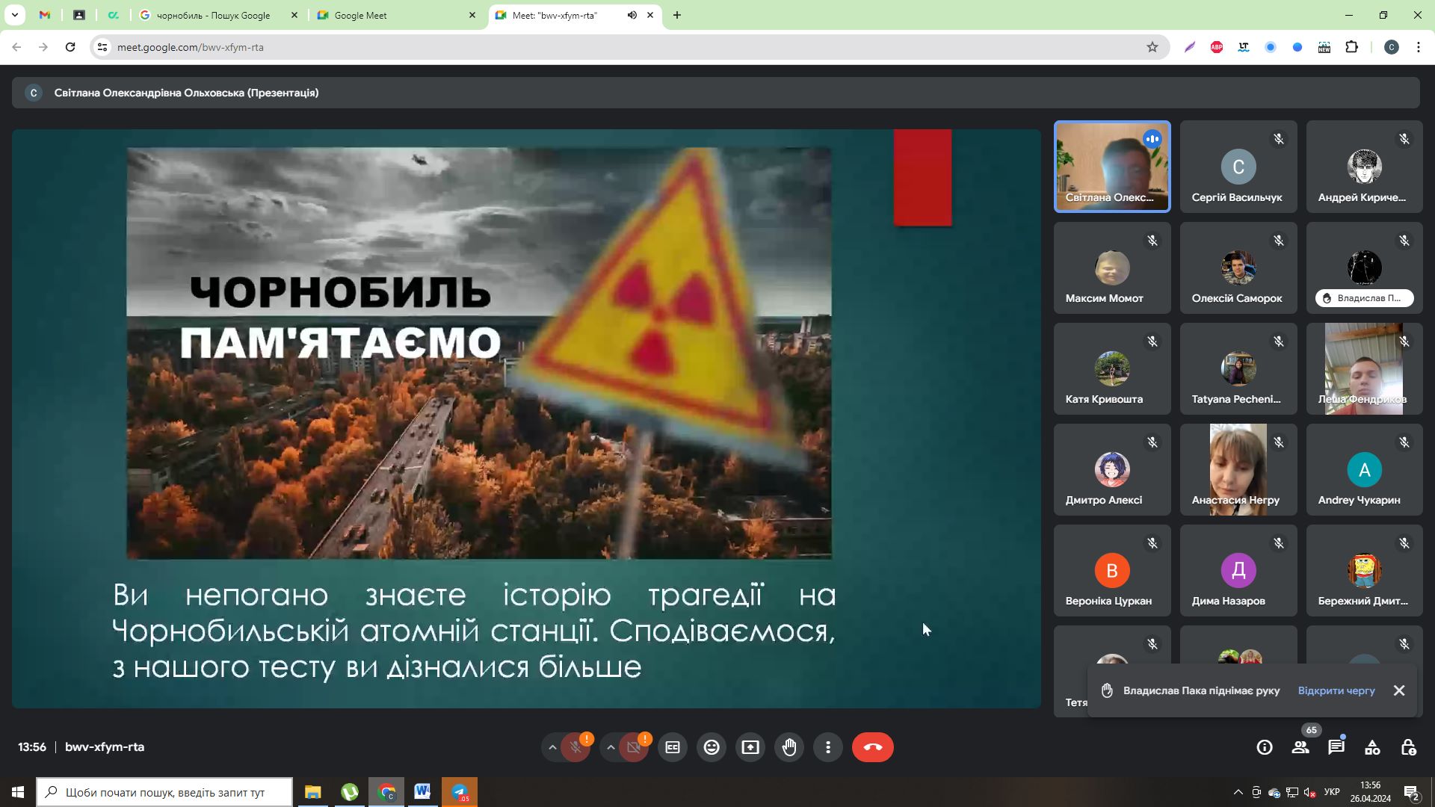
Task: Expand audio settings arrow beside microphone
Action: point(552,747)
